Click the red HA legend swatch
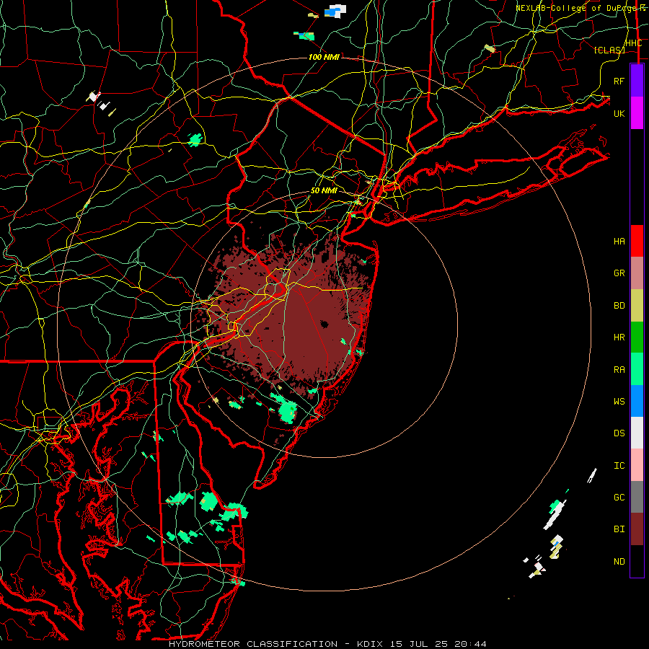Viewport: 649px width, 649px height. (637, 241)
